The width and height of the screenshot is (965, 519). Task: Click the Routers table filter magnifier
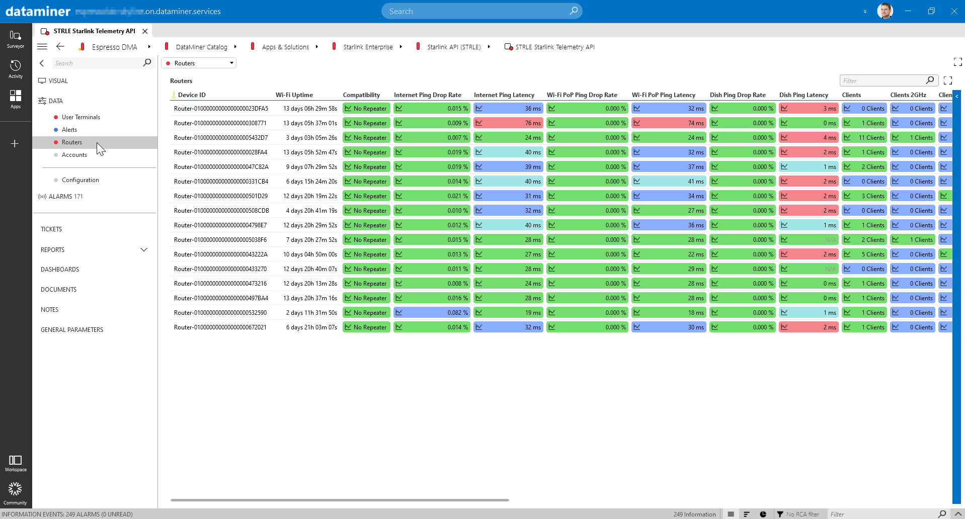pyautogui.click(x=930, y=80)
